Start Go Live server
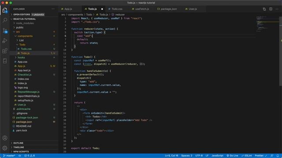 [x=232, y=156]
